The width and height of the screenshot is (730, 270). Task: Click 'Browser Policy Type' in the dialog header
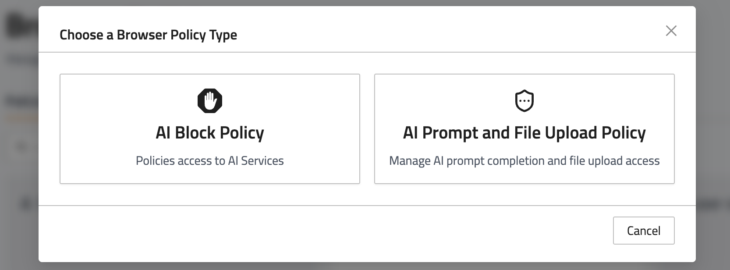[x=177, y=35]
